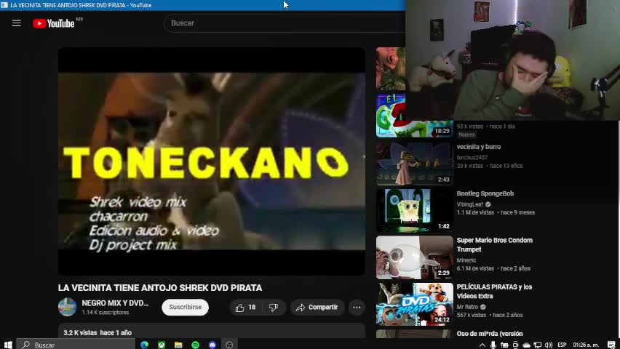
Task: Open Discord from the taskbar
Action: tap(212, 345)
